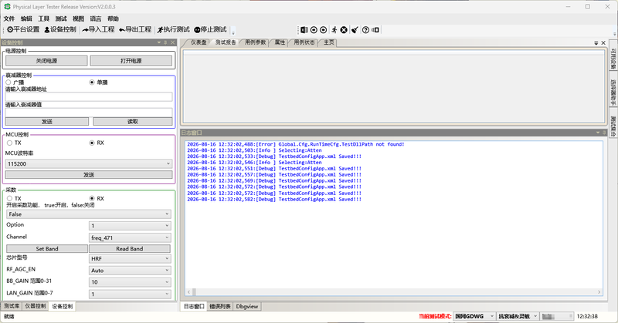Switch to 仪表盘 tab
This screenshot has width=618, height=323.
click(x=199, y=42)
